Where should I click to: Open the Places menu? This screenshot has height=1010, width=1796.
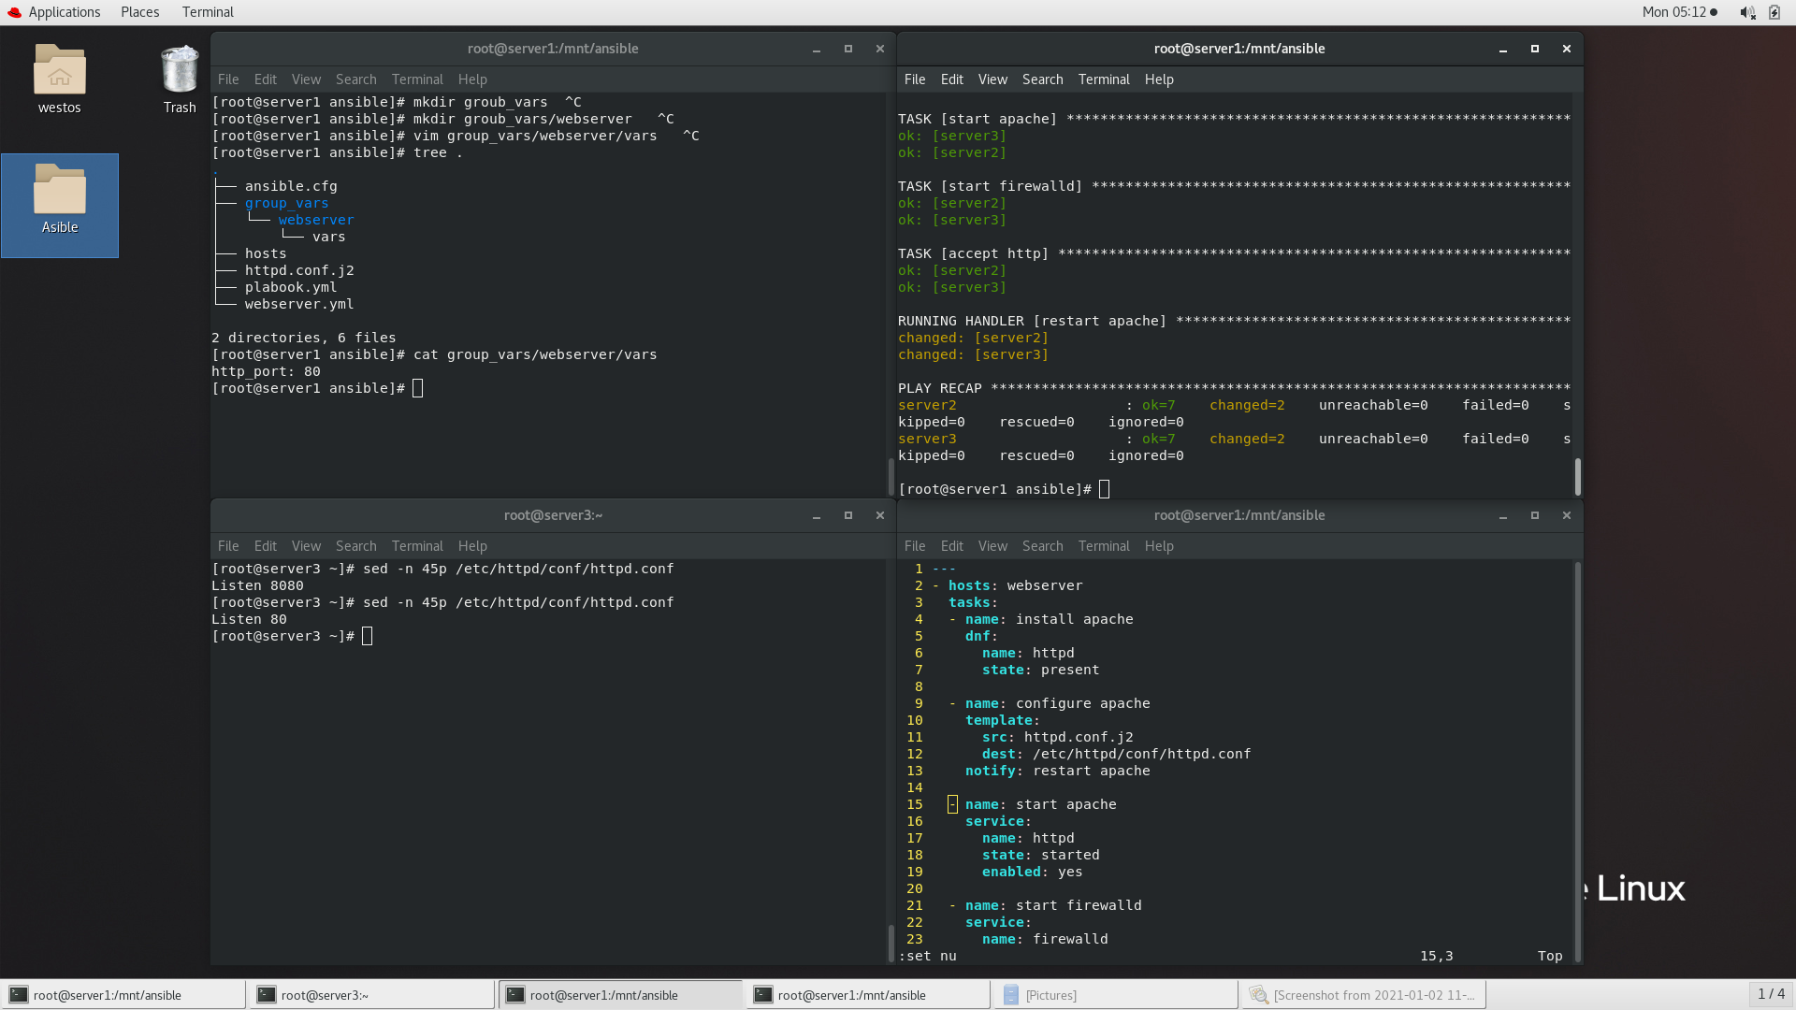pos(139,12)
